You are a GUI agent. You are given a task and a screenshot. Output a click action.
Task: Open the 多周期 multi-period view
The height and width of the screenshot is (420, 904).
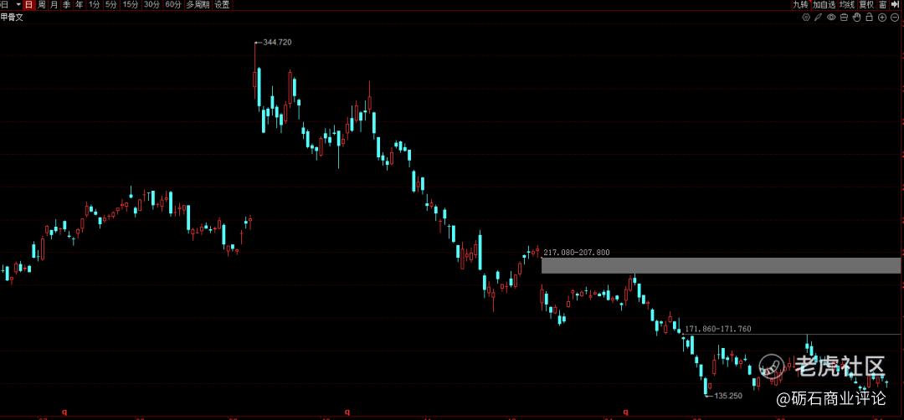click(198, 5)
